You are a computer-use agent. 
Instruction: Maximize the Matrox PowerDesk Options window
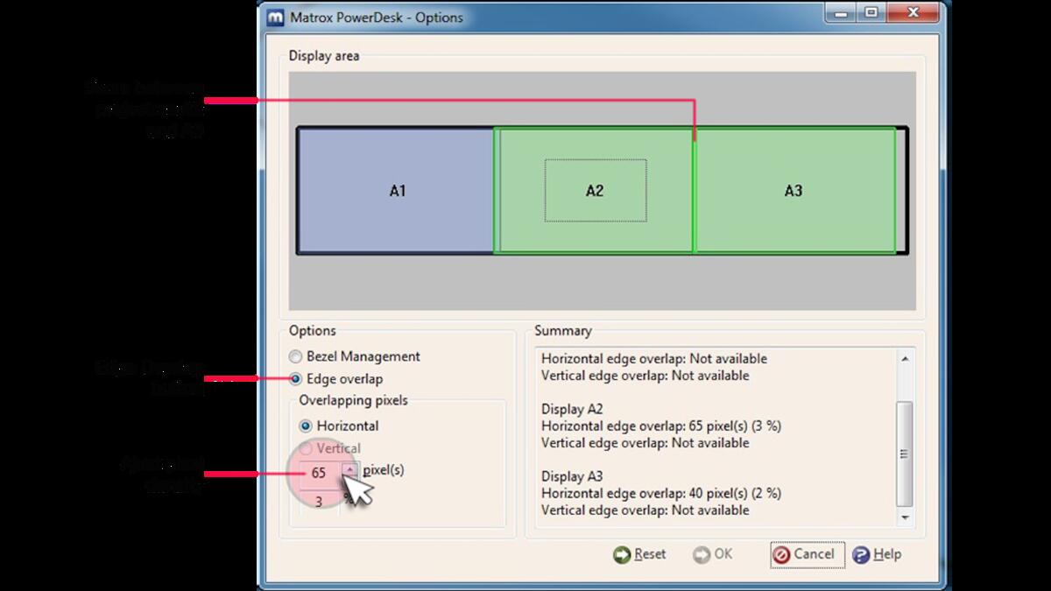871,12
